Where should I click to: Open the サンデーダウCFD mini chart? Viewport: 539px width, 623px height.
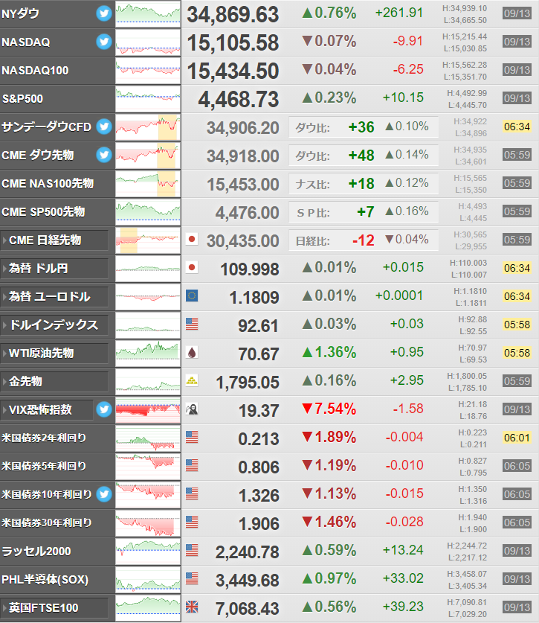pos(148,127)
